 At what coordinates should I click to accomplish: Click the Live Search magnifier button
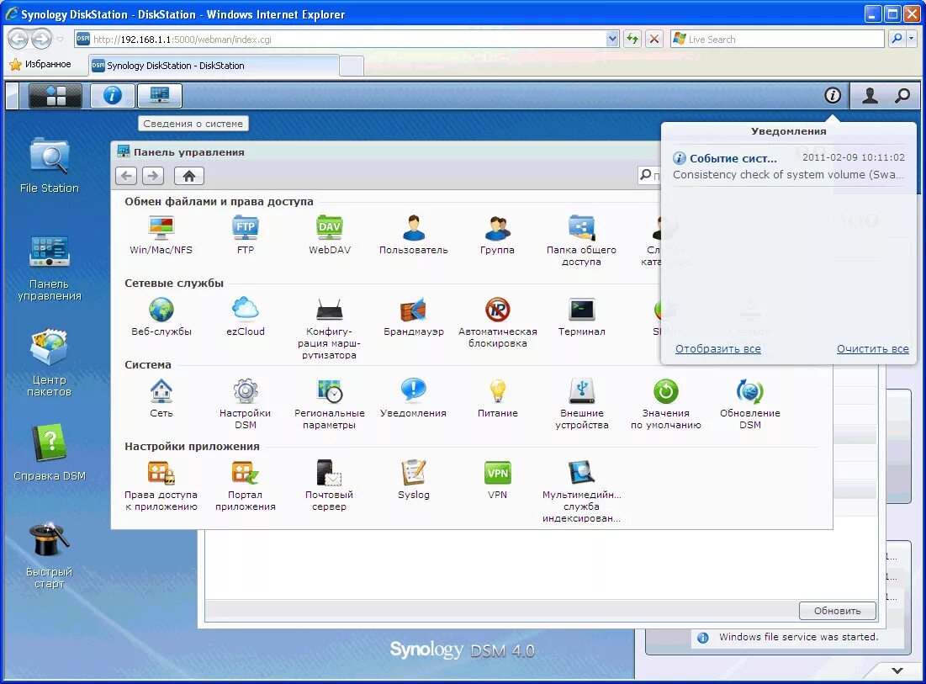pos(897,39)
